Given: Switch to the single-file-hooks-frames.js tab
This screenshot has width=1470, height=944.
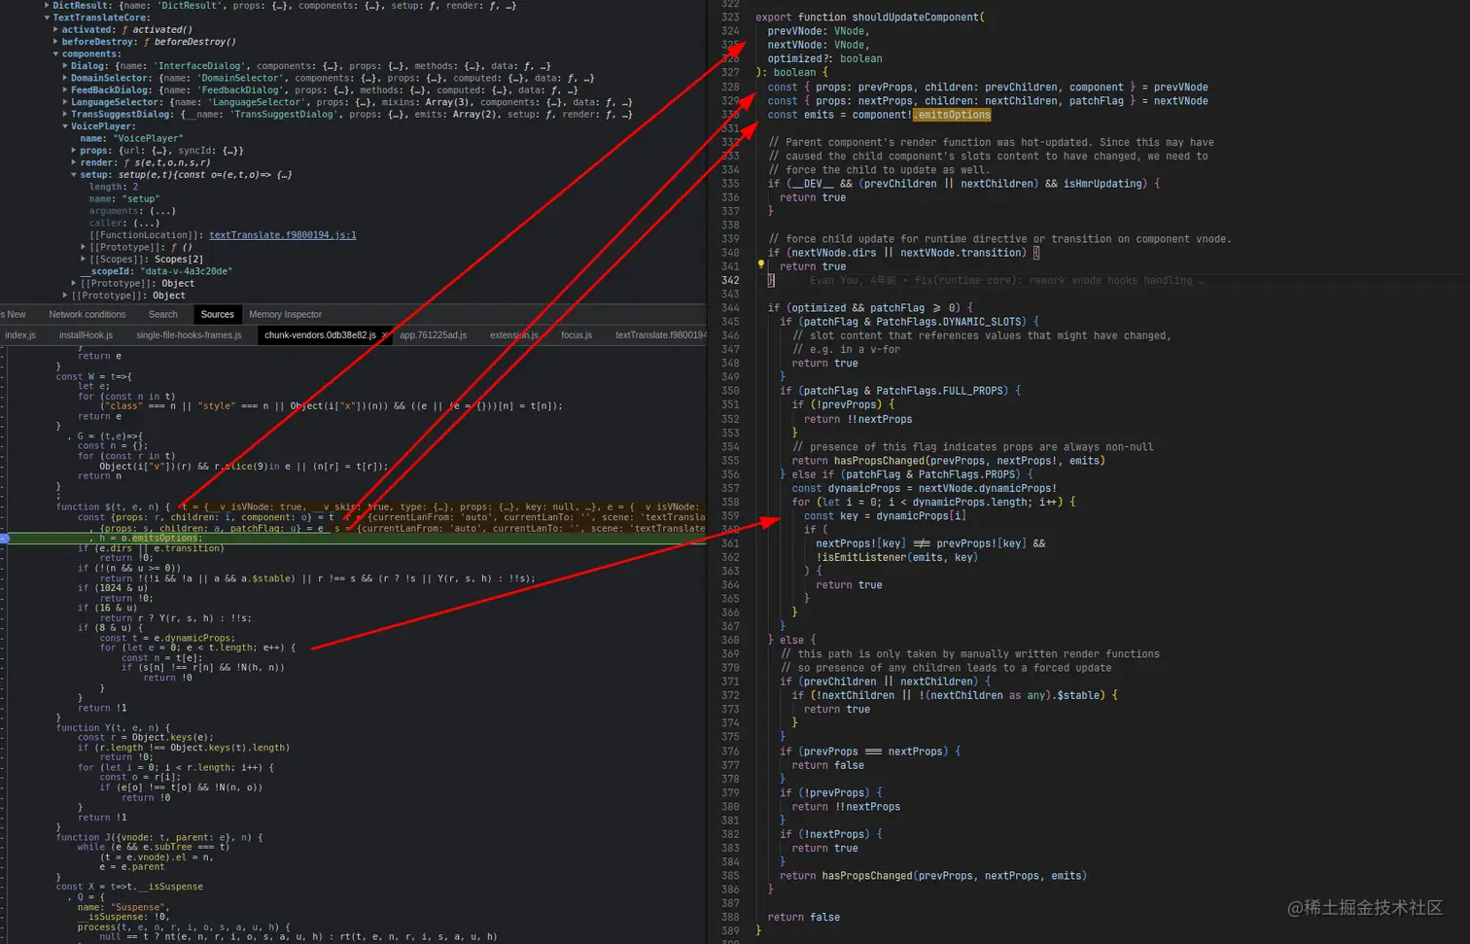Looking at the screenshot, I should (189, 335).
